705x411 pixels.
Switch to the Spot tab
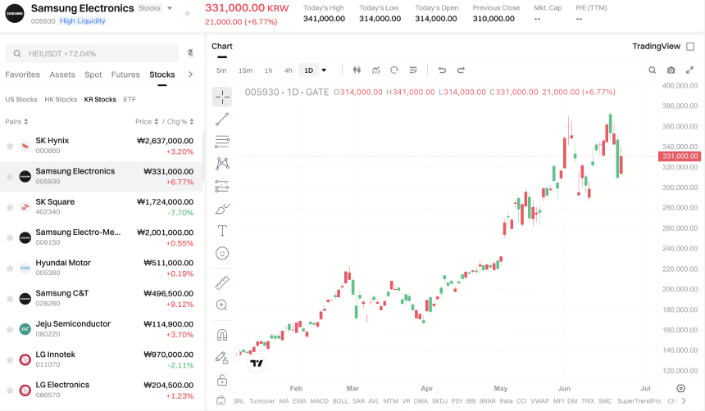click(93, 75)
